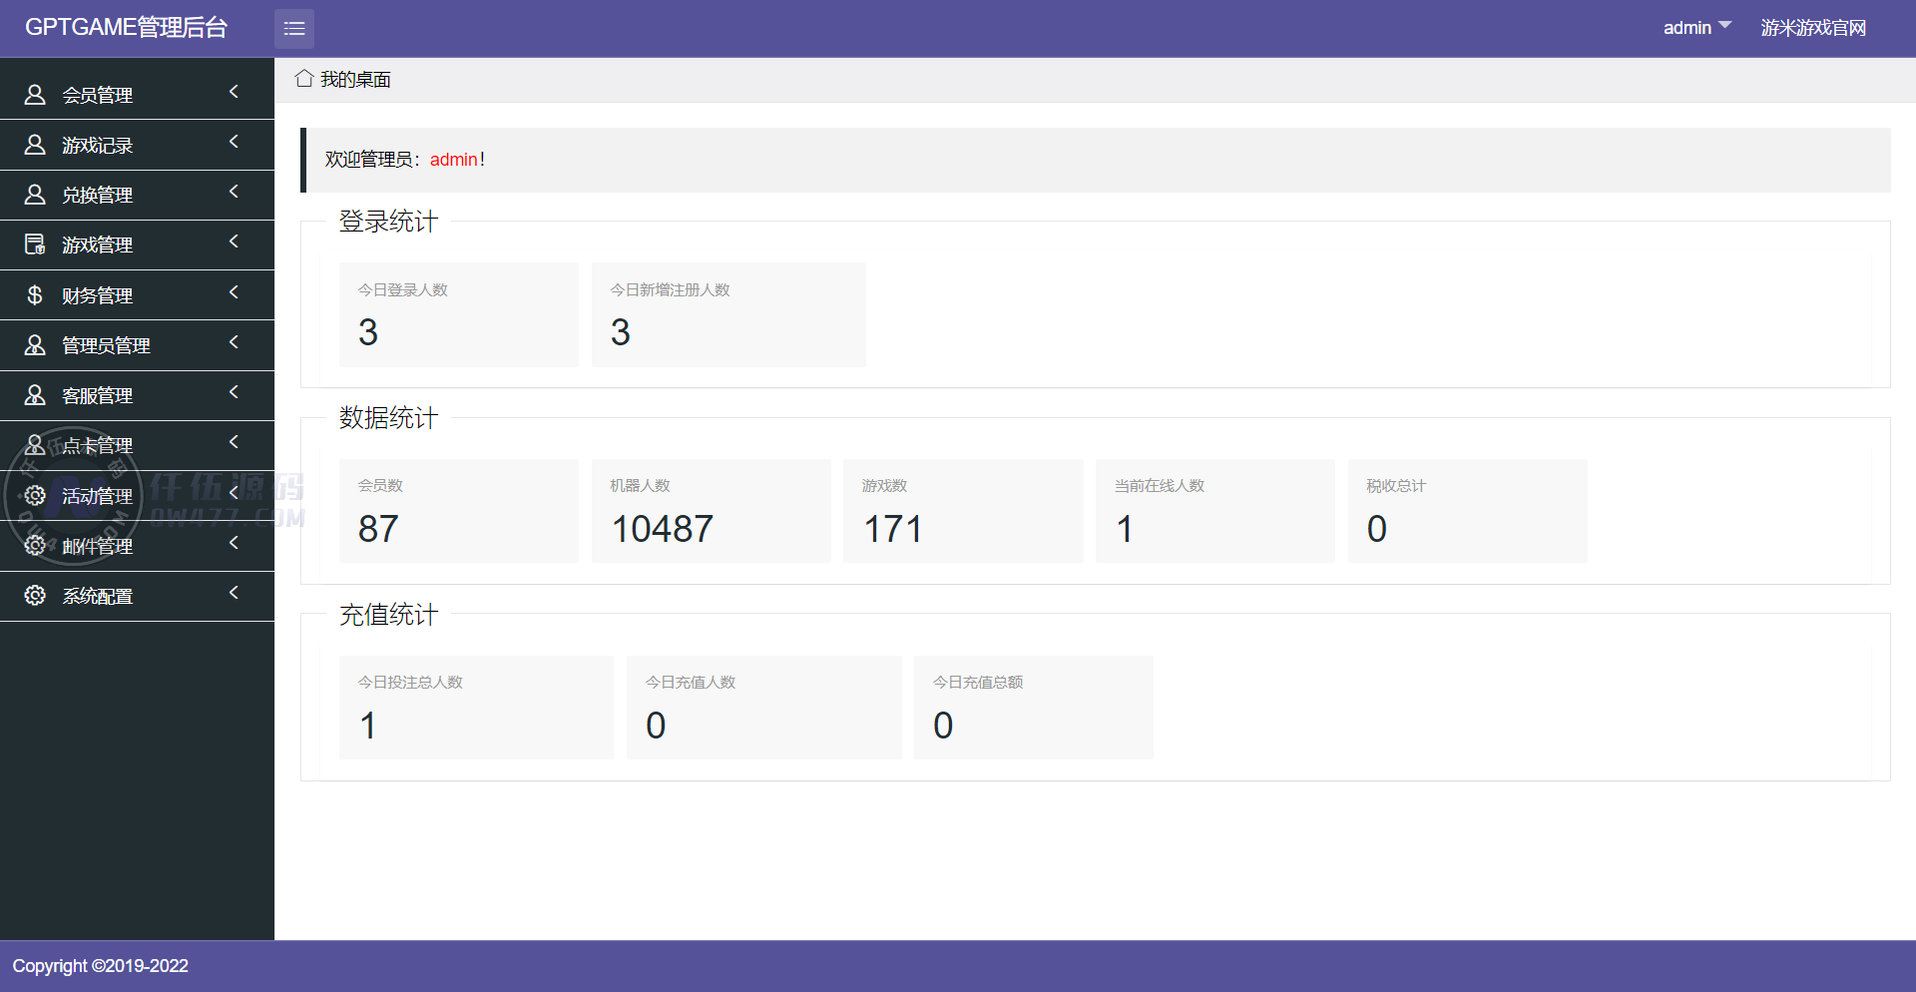This screenshot has height=992, width=1916.
Task: Click the document icon beside 游戏管理
Action: [35, 245]
